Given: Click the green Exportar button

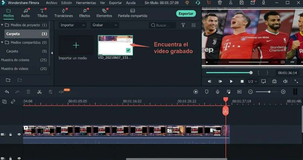Looking at the screenshot, I should click(x=186, y=13).
